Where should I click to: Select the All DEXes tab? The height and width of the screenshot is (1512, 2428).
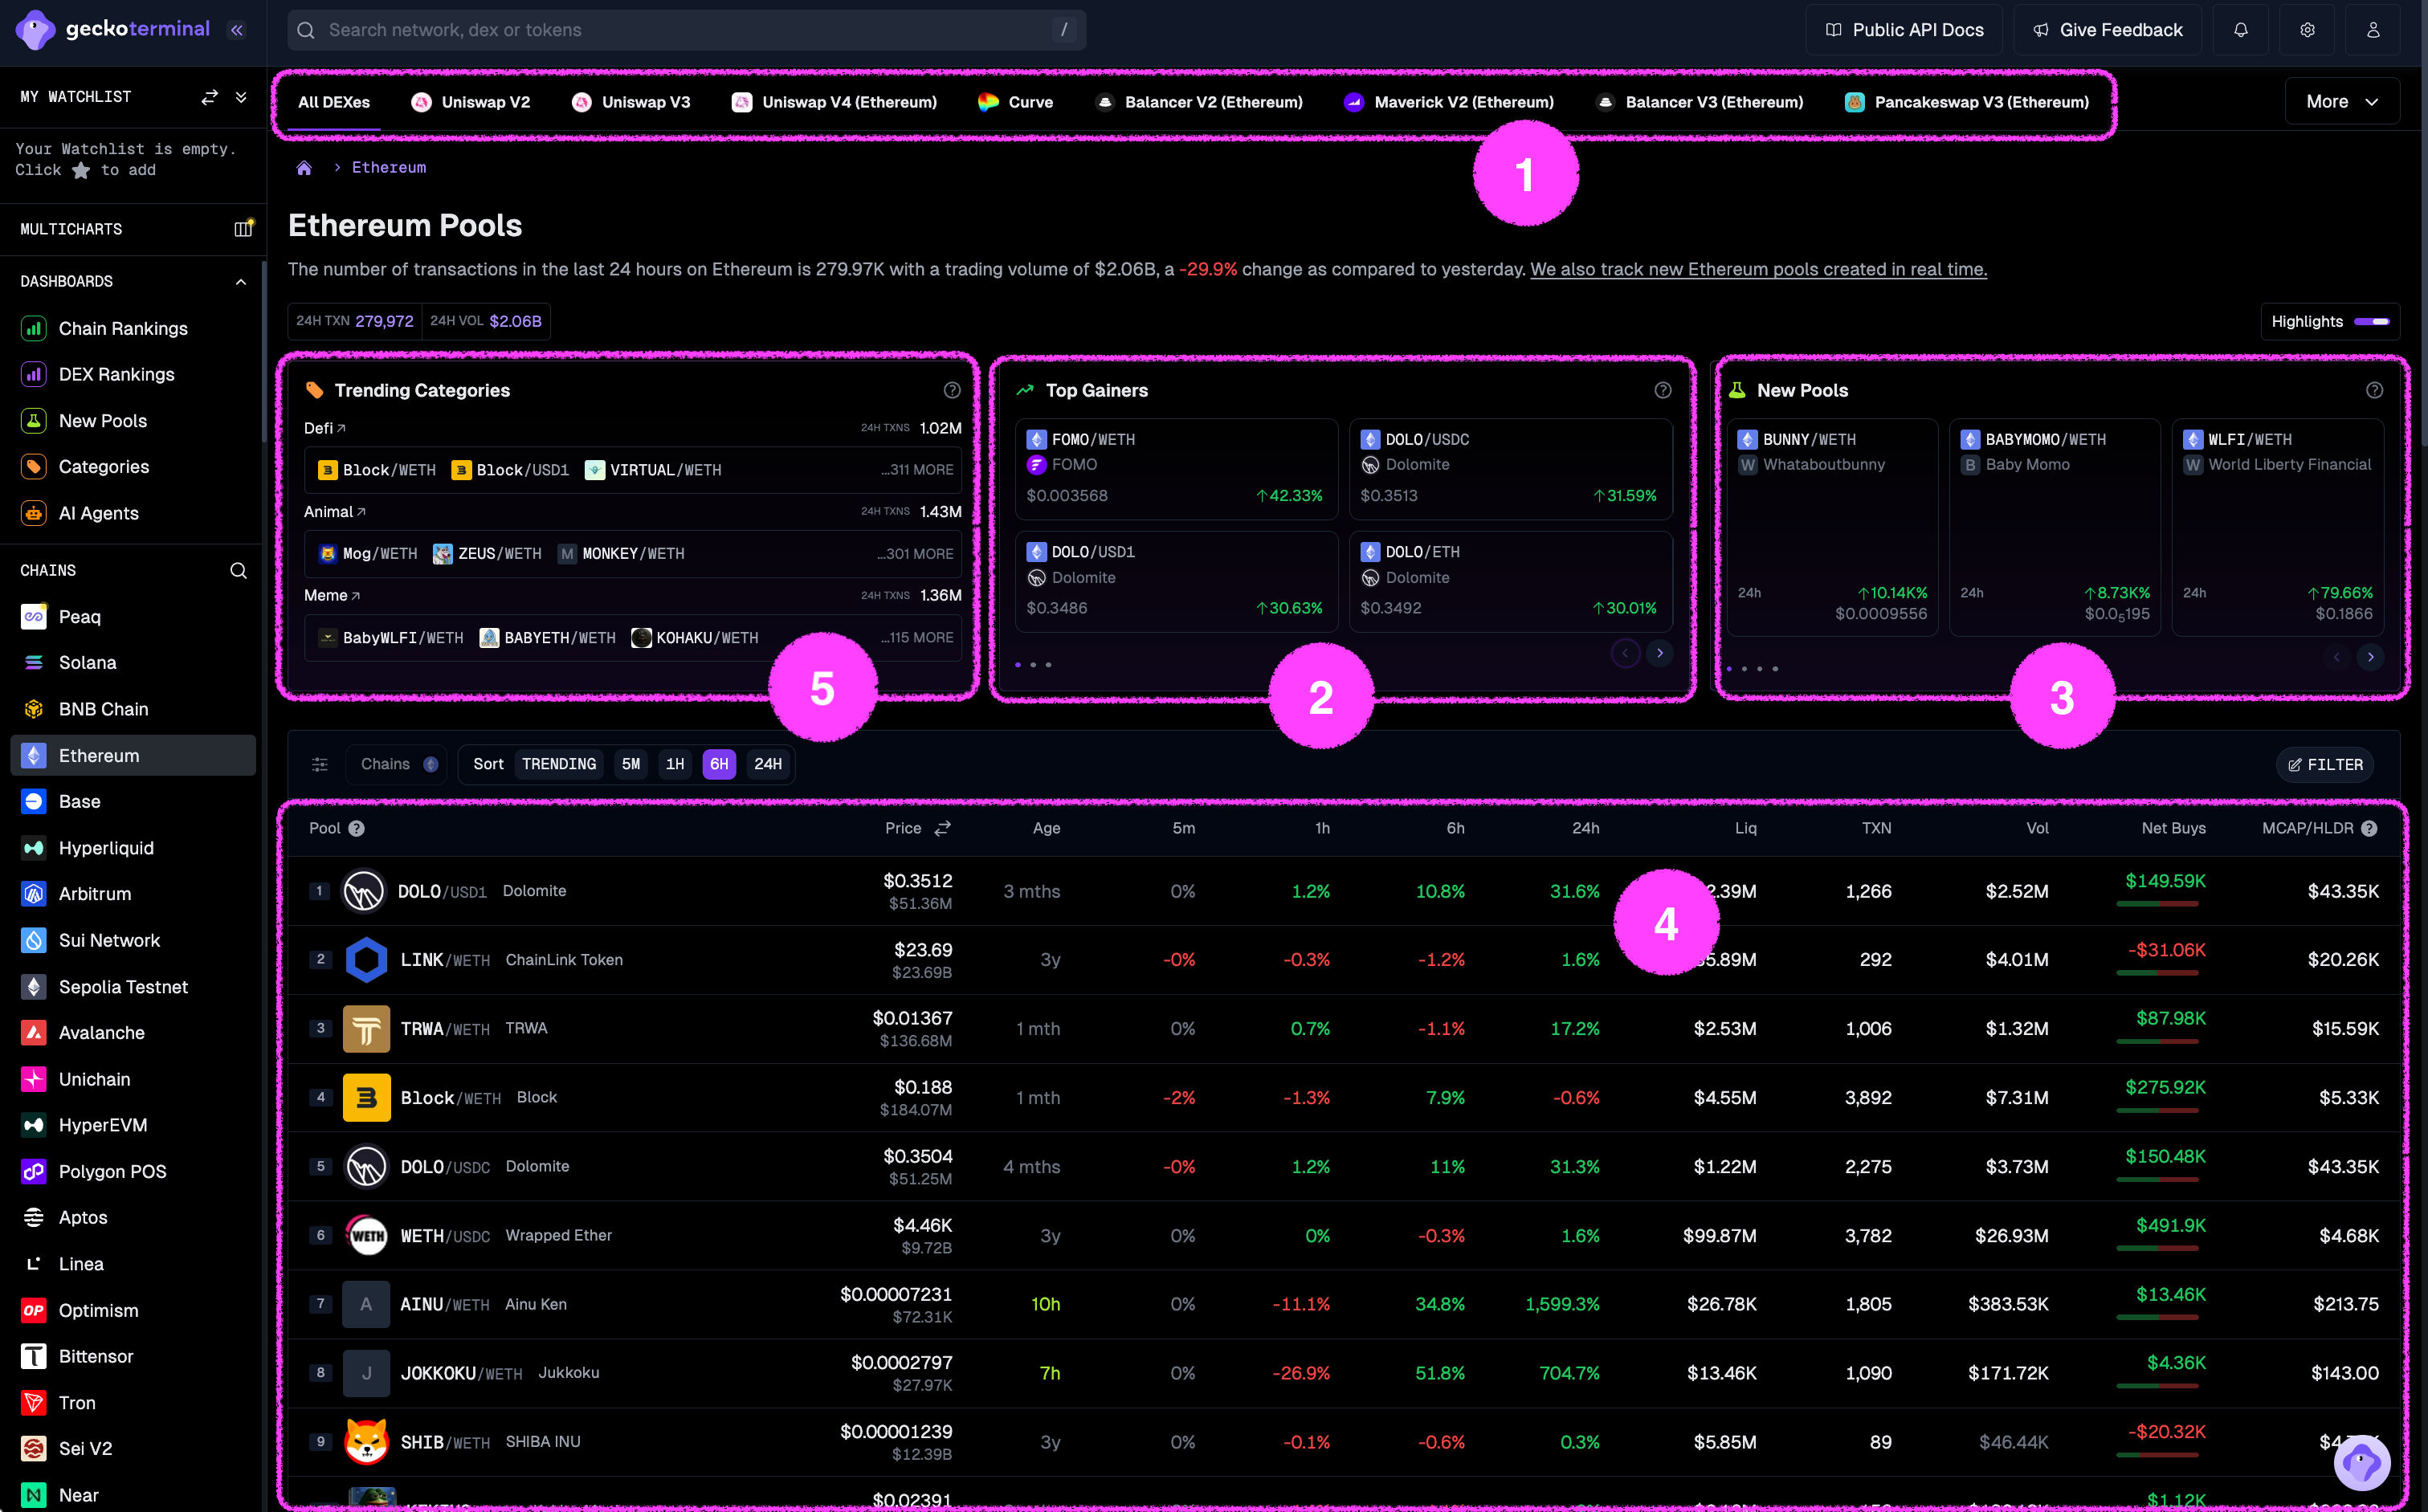tap(334, 102)
